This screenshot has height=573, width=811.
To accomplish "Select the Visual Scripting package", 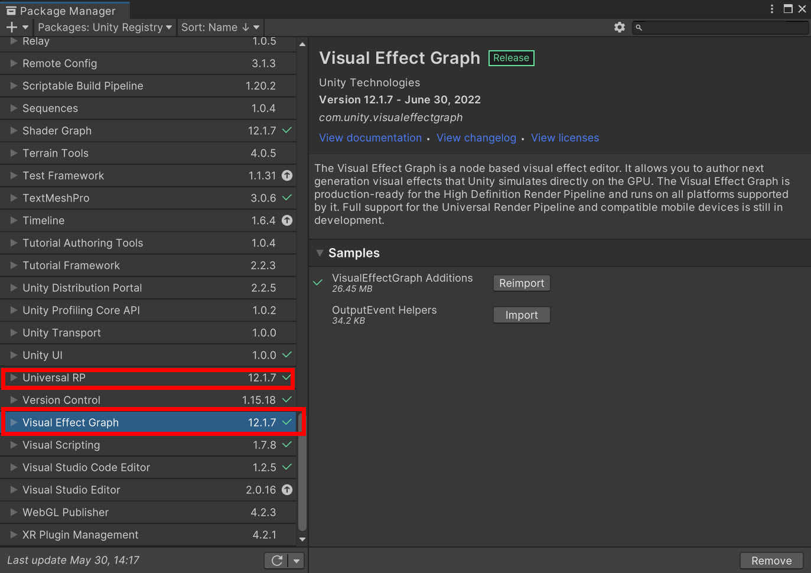I will tap(148, 445).
